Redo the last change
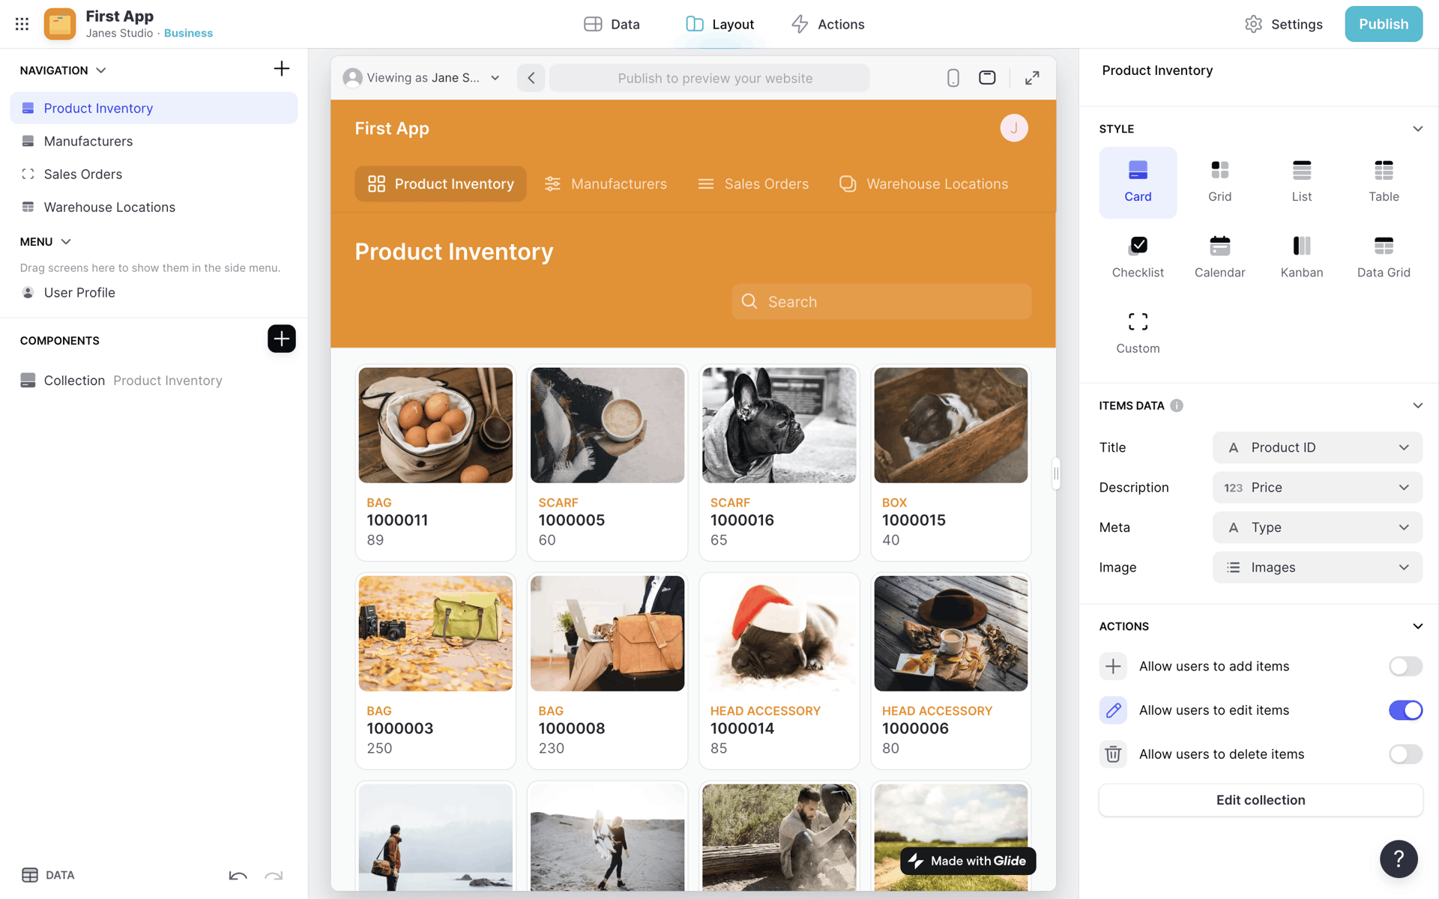Image resolution: width=1439 pixels, height=899 pixels. [274, 875]
